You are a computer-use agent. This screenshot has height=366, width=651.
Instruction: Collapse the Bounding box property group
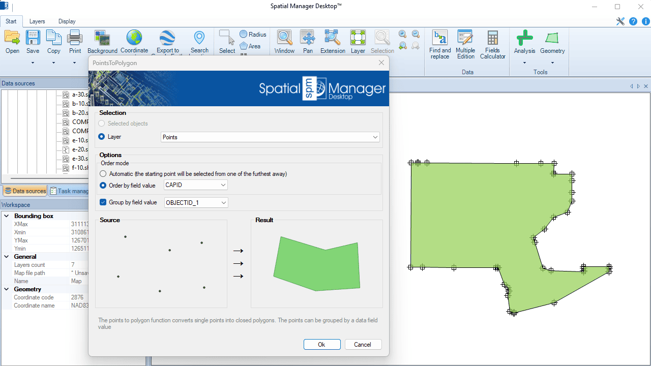coord(7,216)
